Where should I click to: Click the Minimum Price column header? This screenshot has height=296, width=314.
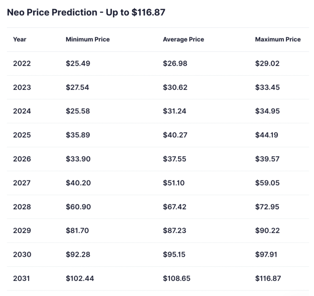pyautogui.click(x=88, y=39)
